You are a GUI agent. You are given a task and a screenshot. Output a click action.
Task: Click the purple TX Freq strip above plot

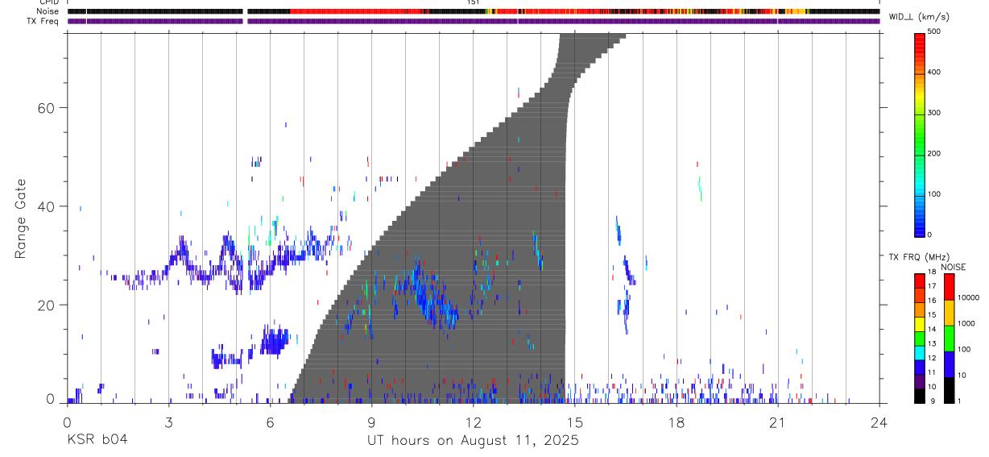(473, 21)
